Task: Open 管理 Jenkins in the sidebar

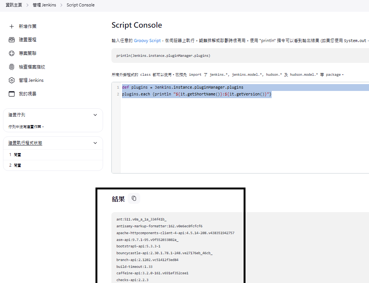Action: [31, 80]
